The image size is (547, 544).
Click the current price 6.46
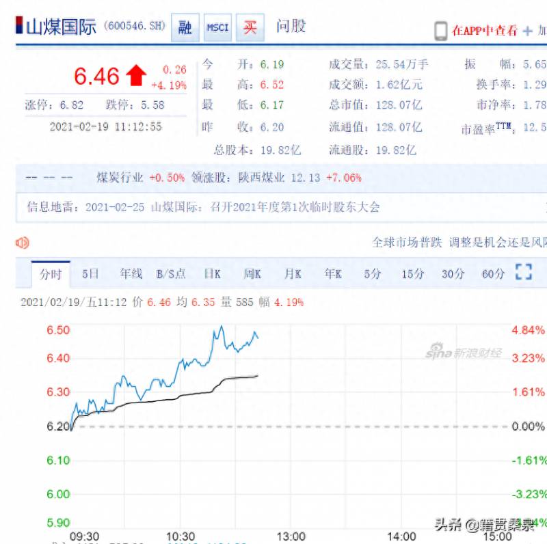[x=96, y=77]
